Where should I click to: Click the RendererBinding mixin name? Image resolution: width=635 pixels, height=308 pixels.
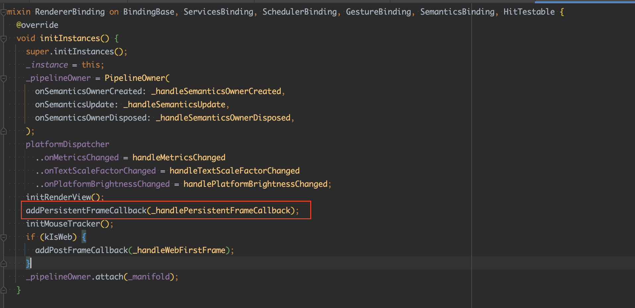pos(70,12)
